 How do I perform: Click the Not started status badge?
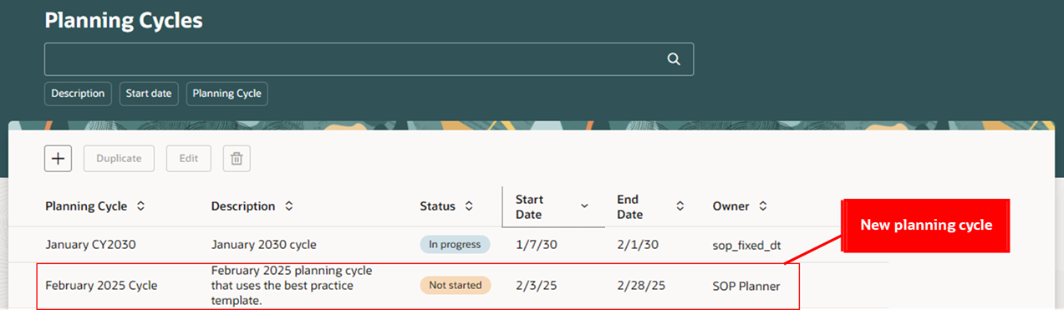(x=456, y=286)
